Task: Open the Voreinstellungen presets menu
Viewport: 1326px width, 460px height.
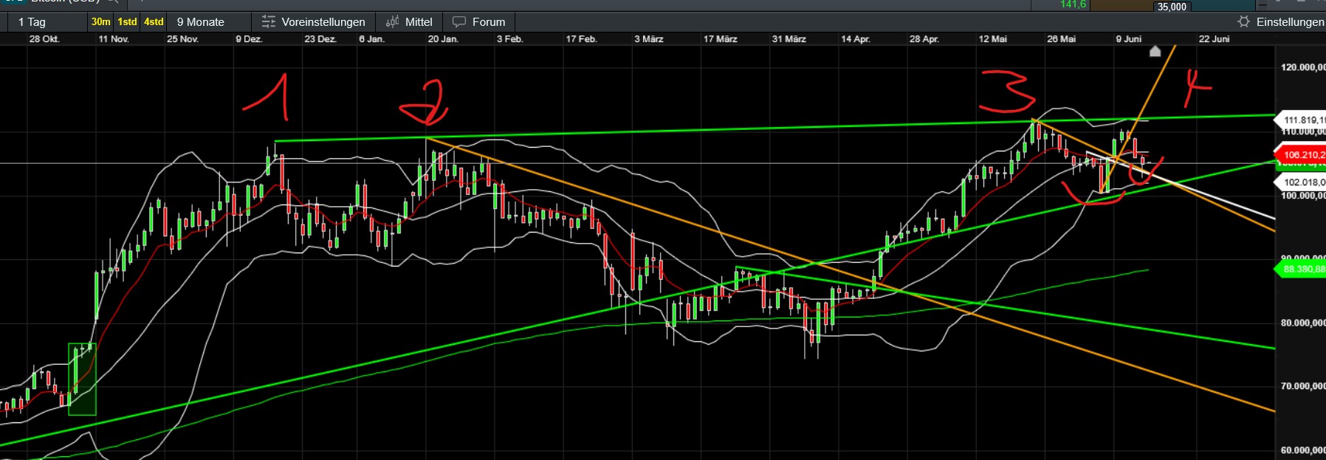Action: coord(313,22)
